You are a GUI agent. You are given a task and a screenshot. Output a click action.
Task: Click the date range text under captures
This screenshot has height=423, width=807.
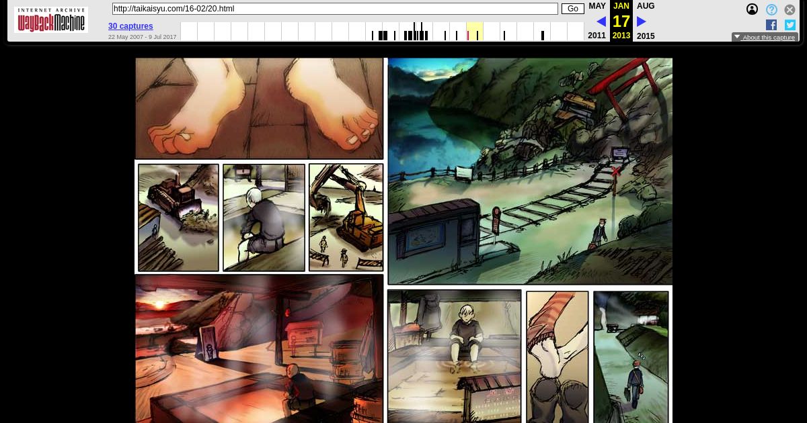point(143,37)
